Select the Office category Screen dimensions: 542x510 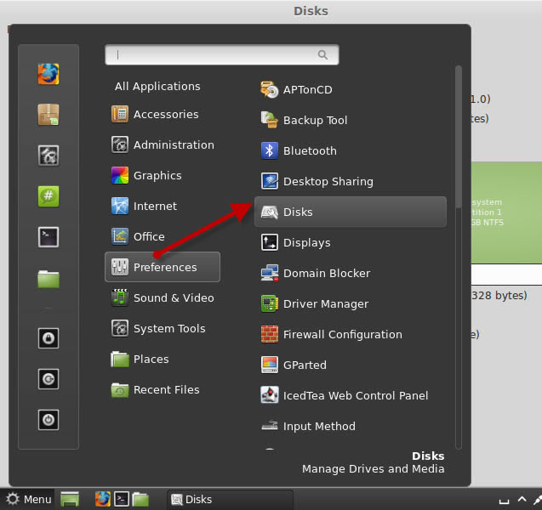pyautogui.click(x=163, y=236)
